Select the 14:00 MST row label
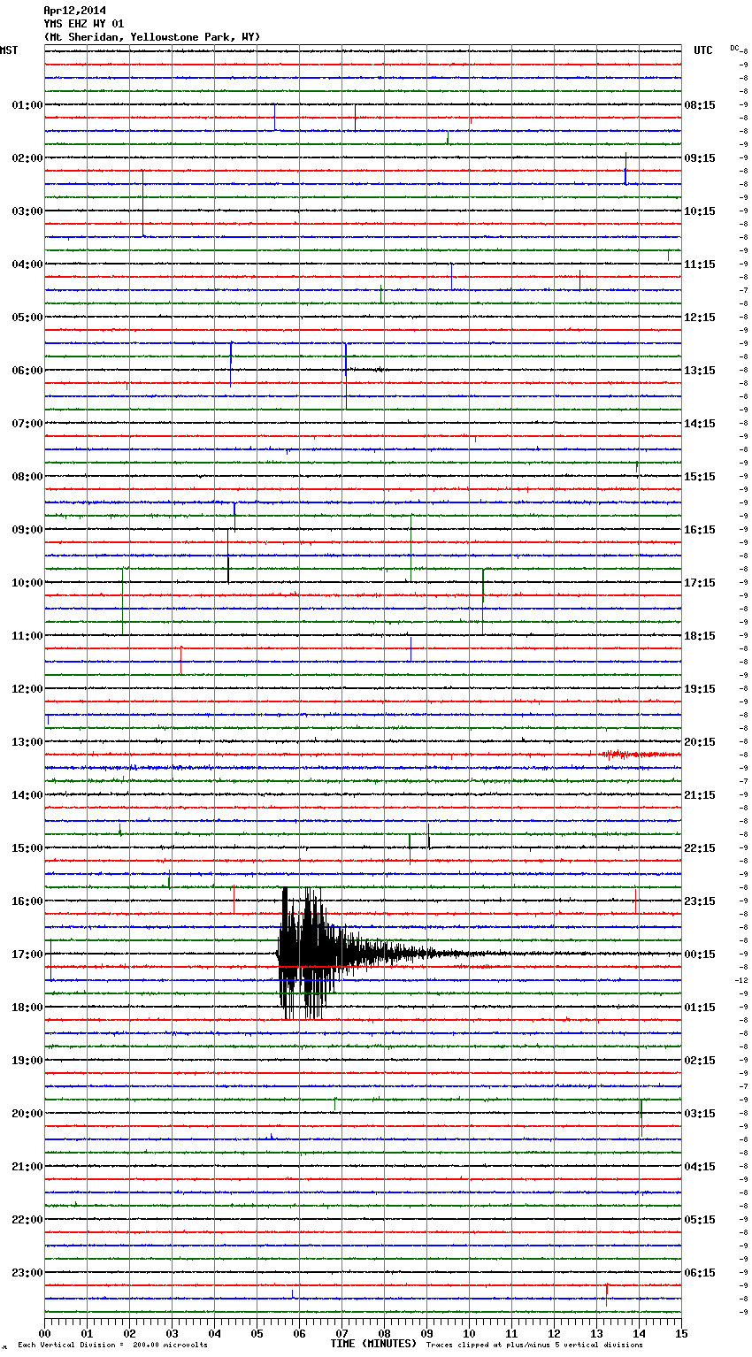 coord(27,795)
